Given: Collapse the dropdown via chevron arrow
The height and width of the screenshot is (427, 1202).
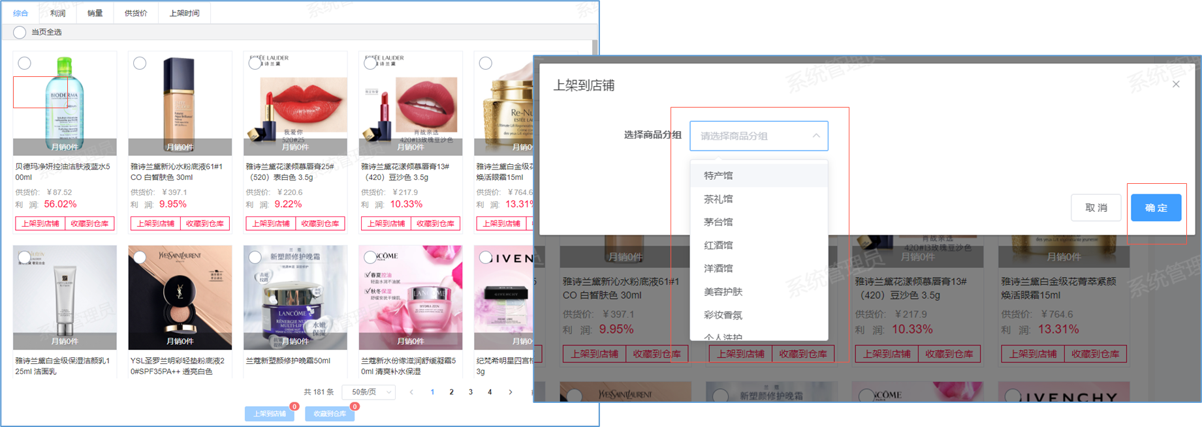Looking at the screenshot, I should point(816,136).
